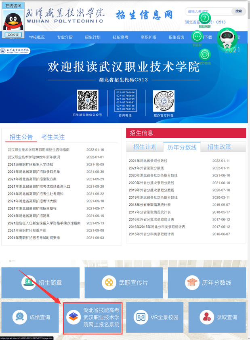Open 2019年湖北省各批次录取分数线
This screenshot has width=250, height=340.
point(153,197)
